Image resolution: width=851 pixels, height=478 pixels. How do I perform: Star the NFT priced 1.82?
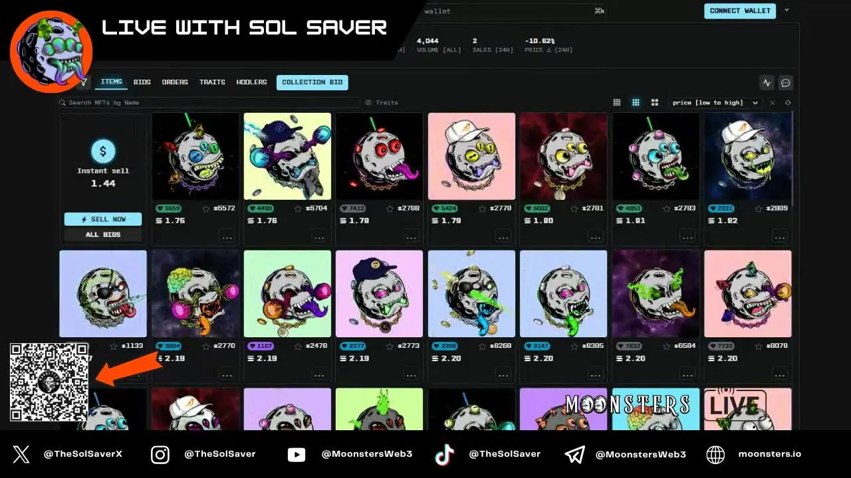point(759,208)
